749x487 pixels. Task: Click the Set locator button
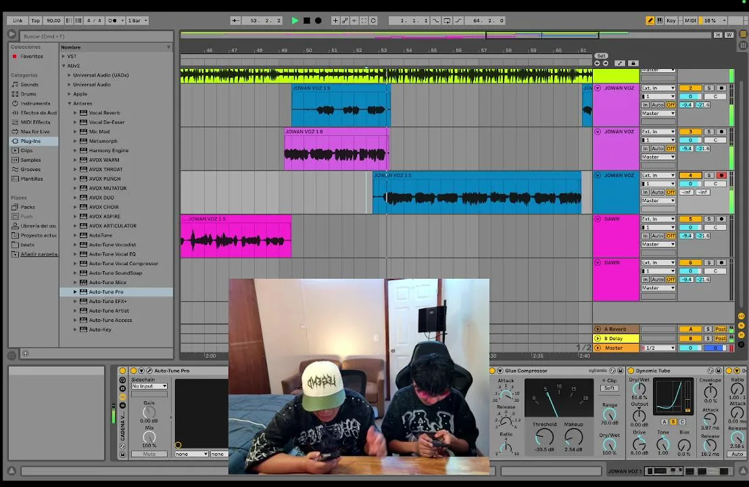tap(601, 56)
